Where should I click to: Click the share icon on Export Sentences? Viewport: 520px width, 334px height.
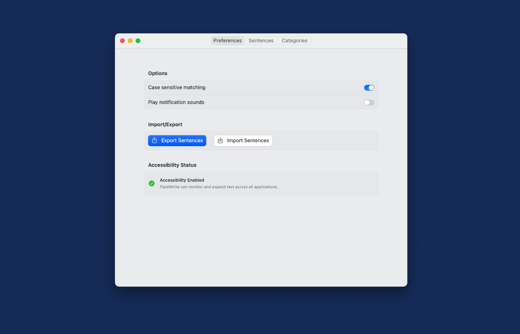pos(155,141)
